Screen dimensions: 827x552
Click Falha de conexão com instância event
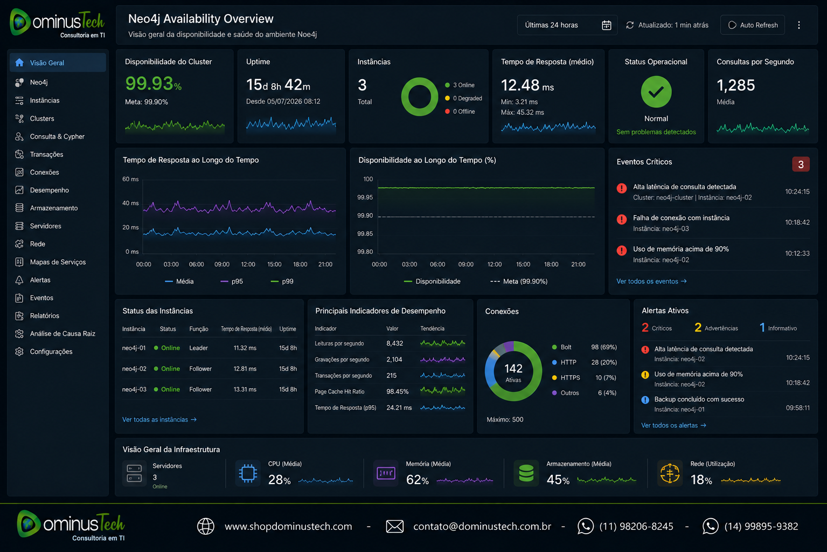point(713,223)
